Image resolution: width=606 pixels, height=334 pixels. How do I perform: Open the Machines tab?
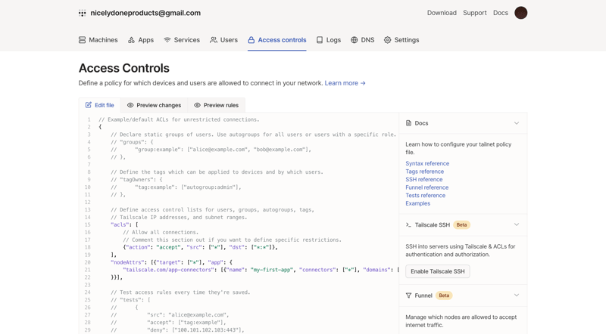click(98, 40)
